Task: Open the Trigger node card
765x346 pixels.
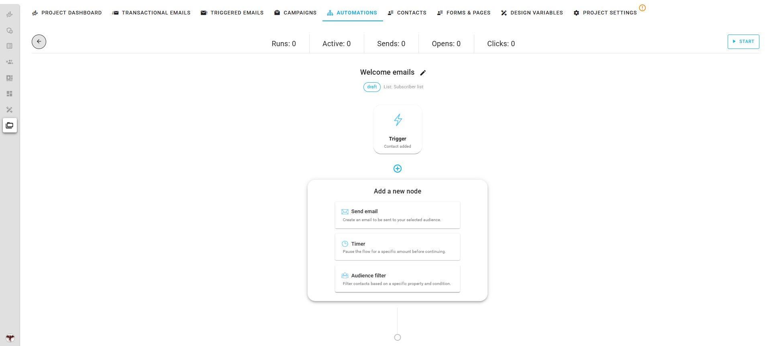Action: pyautogui.click(x=398, y=129)
